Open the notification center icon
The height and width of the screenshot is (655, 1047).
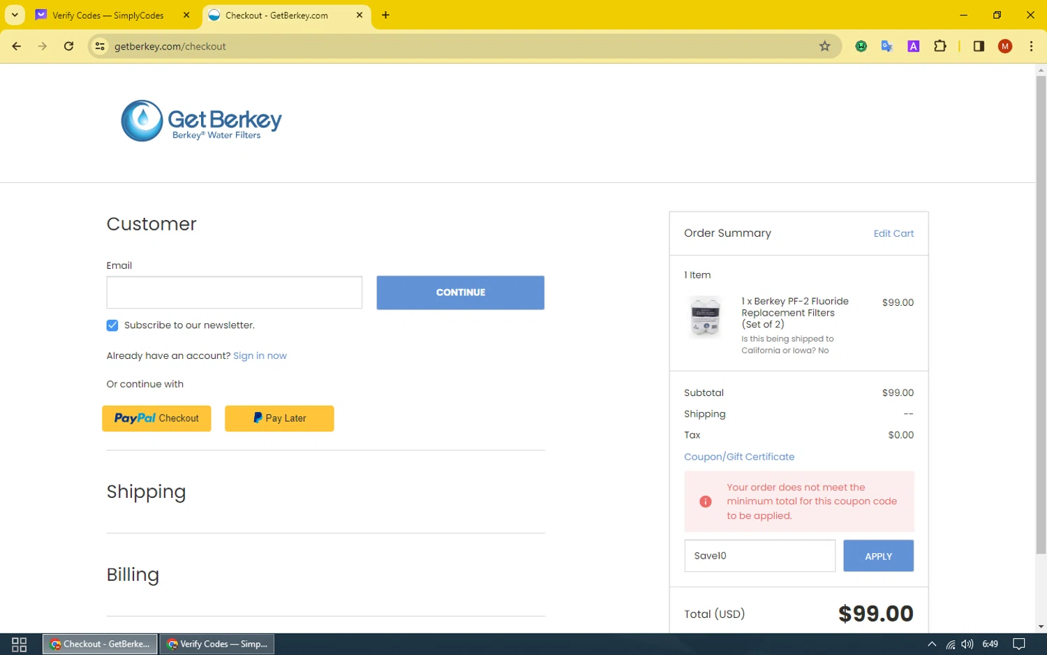[1019, 644]
